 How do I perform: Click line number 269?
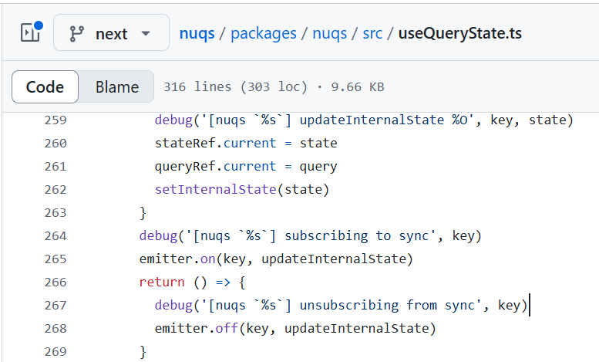[x=56, y=352]
